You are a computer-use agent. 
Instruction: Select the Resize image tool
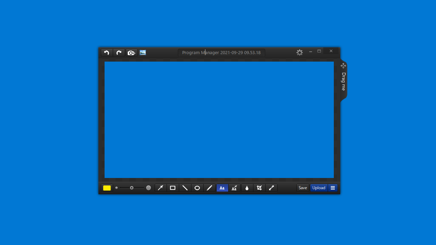(x=271, y=188)
